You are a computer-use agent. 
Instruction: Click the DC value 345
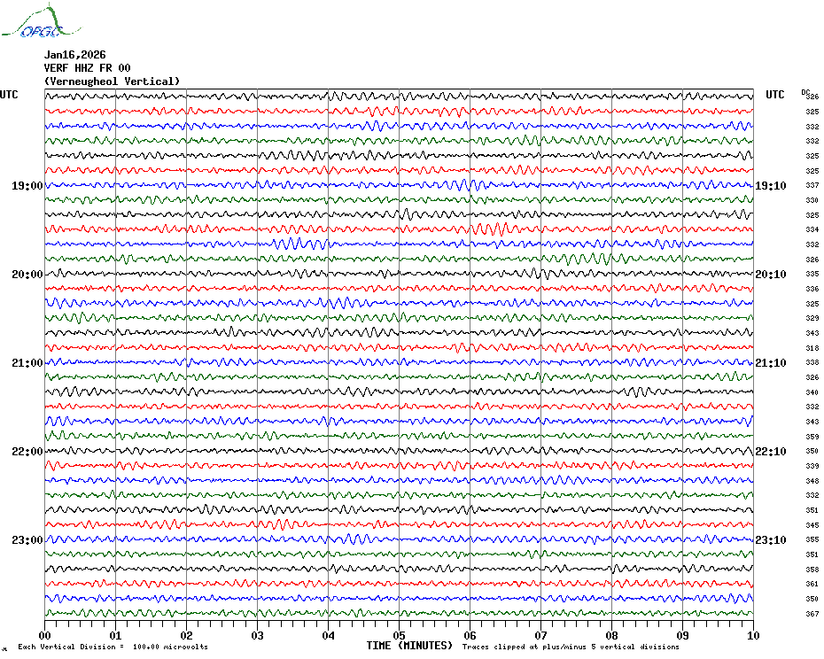tap(812, 525)
